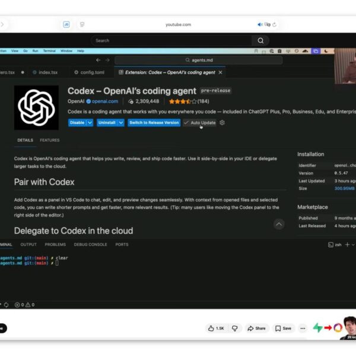Switch to the DETAILS tab
Image resolution: width=356 pixels, height=356 pixels.
coord(25,140)
